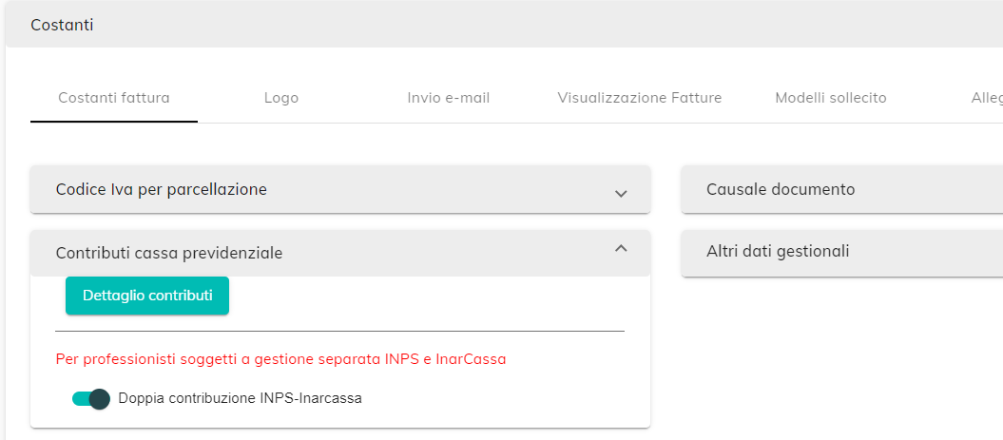Select the Costanti fattura tab

(114, 99)
